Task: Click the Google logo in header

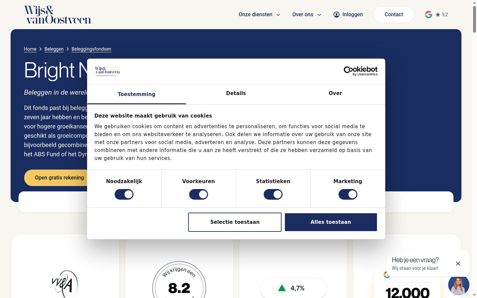Action: pyautogui.click(x=429, y=15)
